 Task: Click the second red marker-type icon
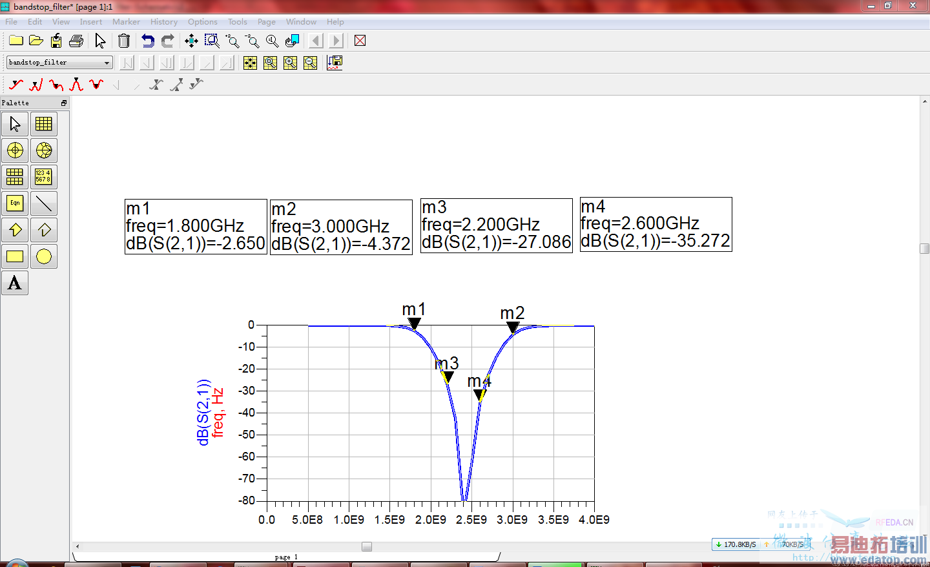(36, 85)
